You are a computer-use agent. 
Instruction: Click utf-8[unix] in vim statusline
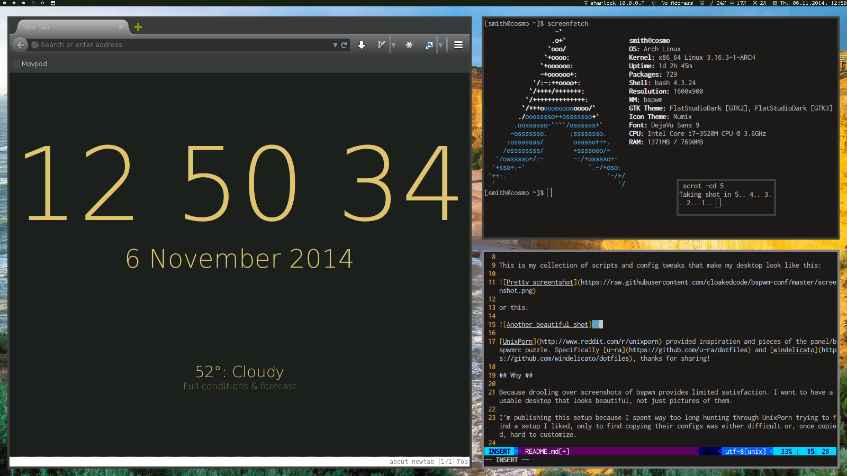pyautogui.click(x=745, y=451)
